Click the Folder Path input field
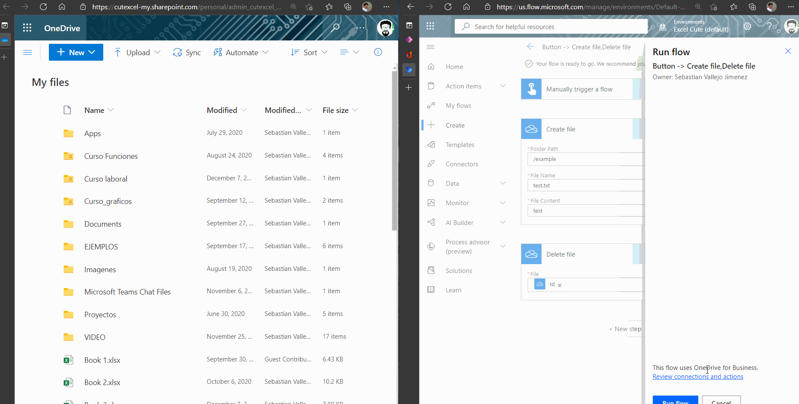 pyautogui.click(x=586, y=159)
